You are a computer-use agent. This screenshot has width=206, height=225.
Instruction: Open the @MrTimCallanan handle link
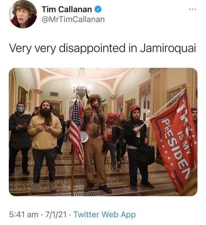click(73, 20)
